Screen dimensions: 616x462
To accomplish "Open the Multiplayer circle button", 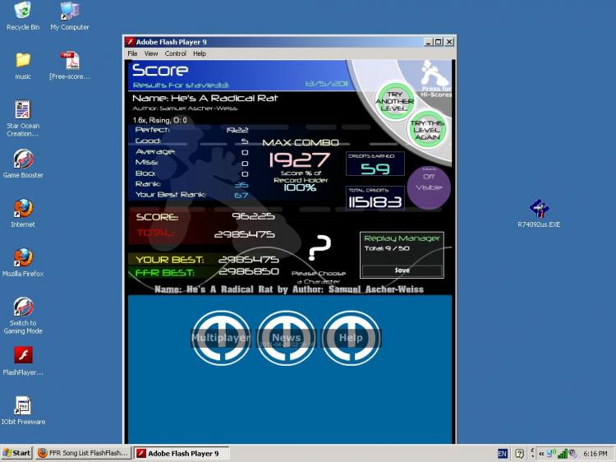I will (221, 338).
